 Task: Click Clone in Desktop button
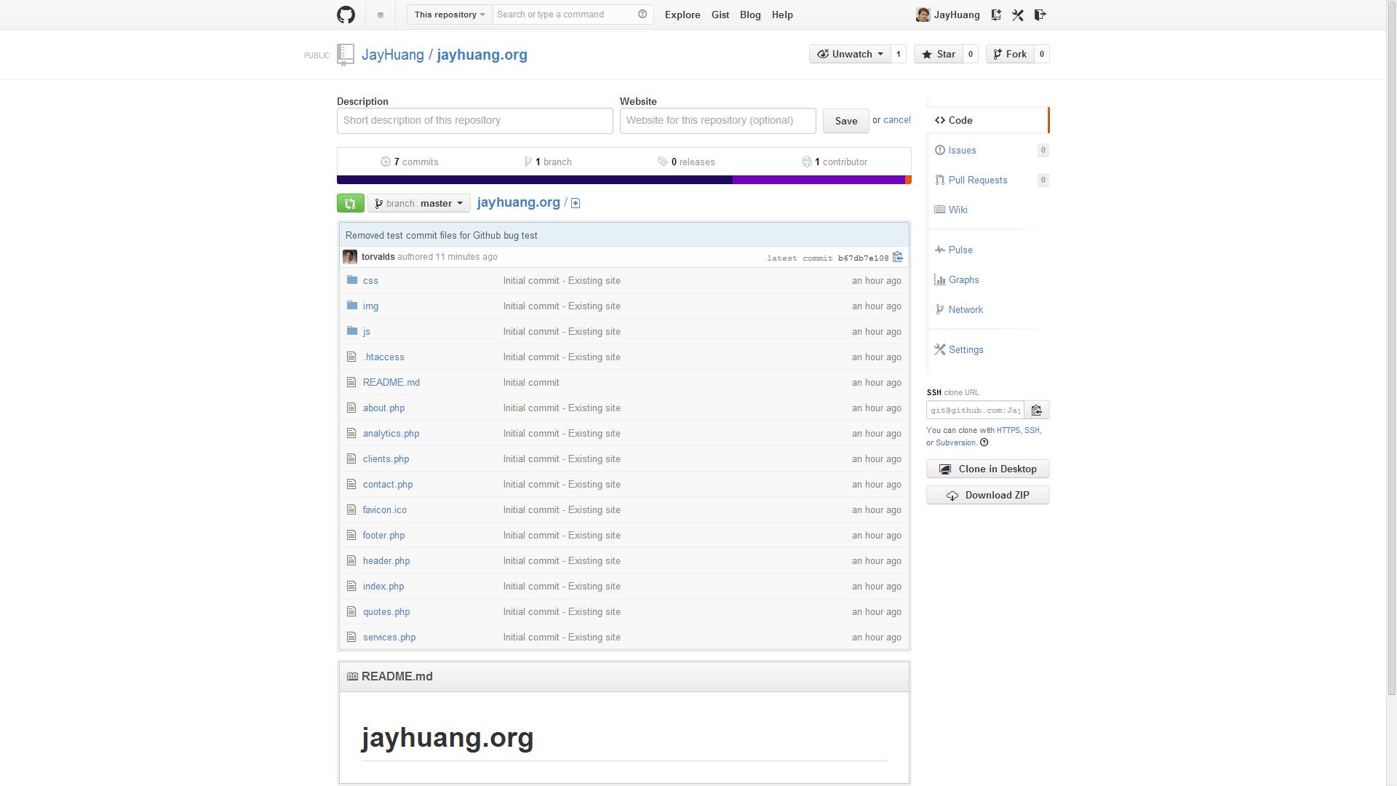click(x=988, y=469)
